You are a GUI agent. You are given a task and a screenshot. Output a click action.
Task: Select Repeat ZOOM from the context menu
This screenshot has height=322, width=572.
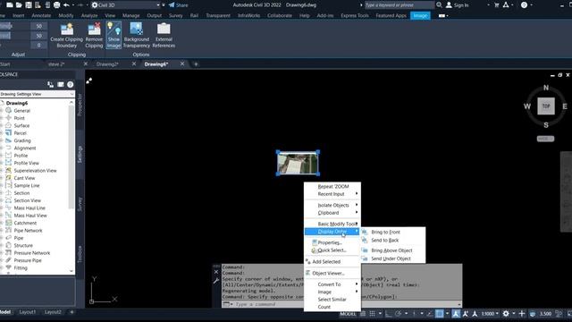332,187
